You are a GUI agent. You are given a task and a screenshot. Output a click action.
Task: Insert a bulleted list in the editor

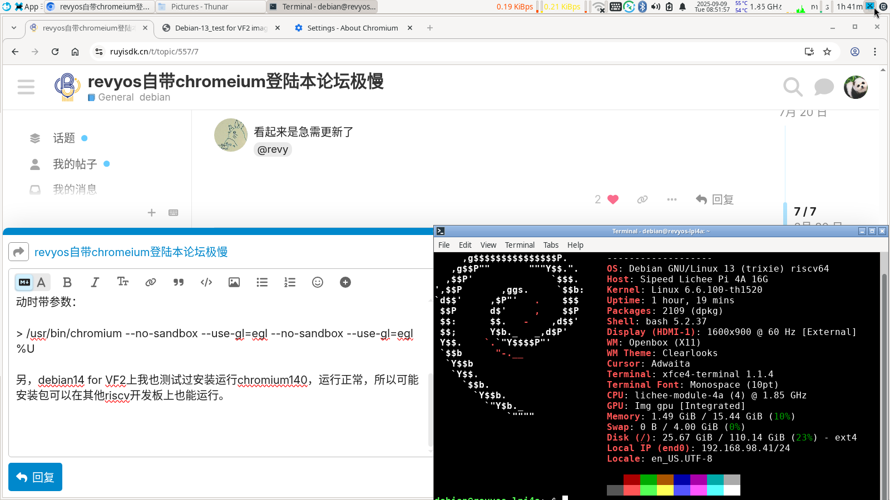click(262, 282)
